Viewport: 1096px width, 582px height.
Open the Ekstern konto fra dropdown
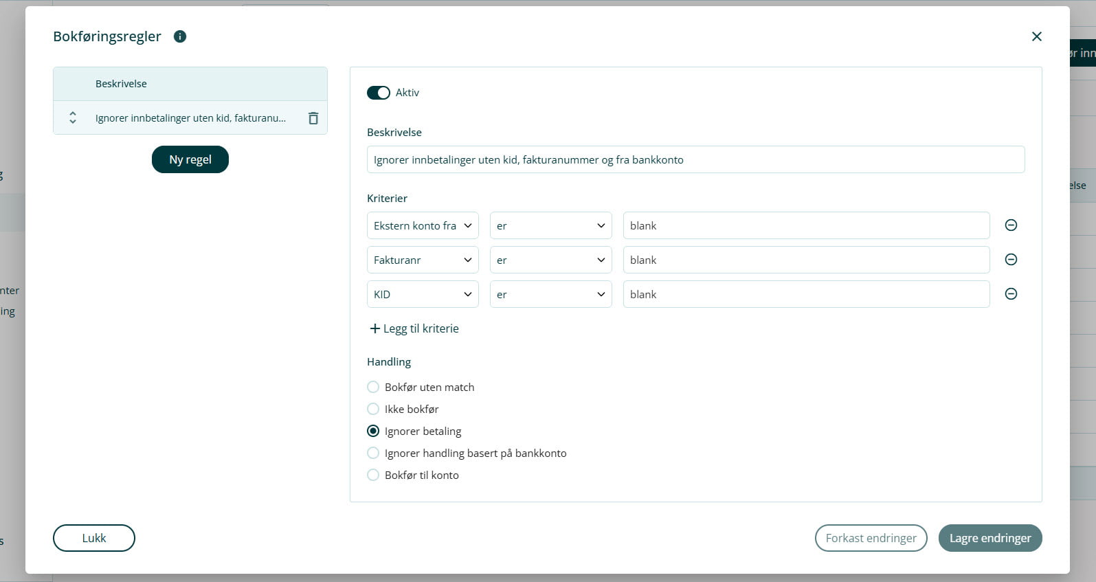coord(423,225)
